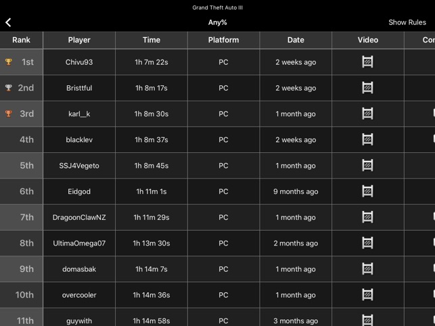435x326 pixels.
Task: Play video for karl__k's run
Action: (x=367, y=114)
